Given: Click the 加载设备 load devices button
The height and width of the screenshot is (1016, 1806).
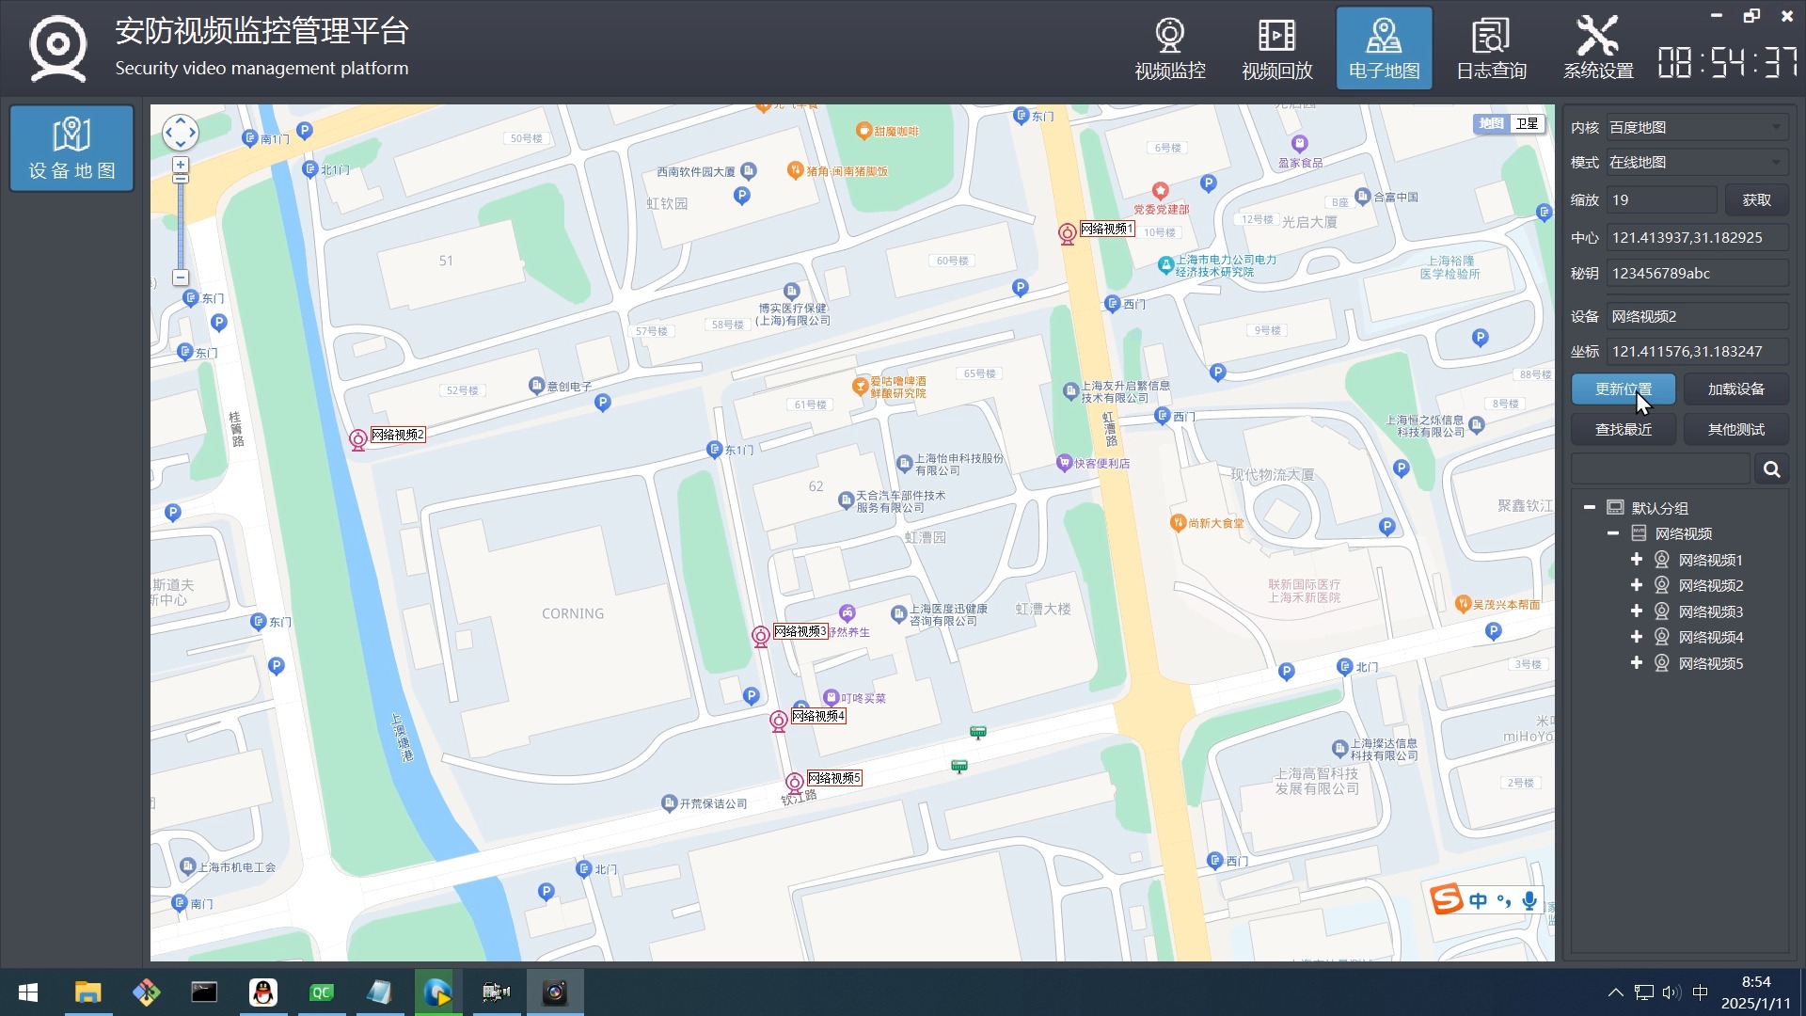Looking at the screenshot, I should [1735, 389].
